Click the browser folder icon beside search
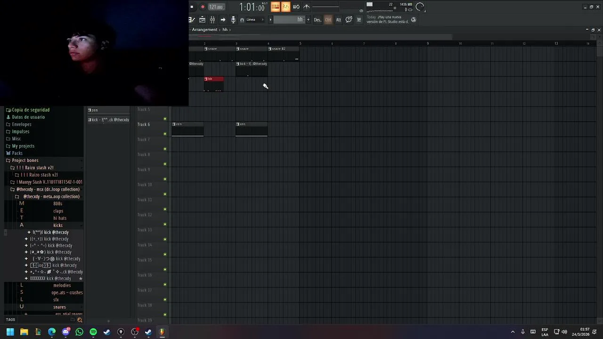Viewport: 603px width, 339px height. pyautogui.click(x=73, y=320)
